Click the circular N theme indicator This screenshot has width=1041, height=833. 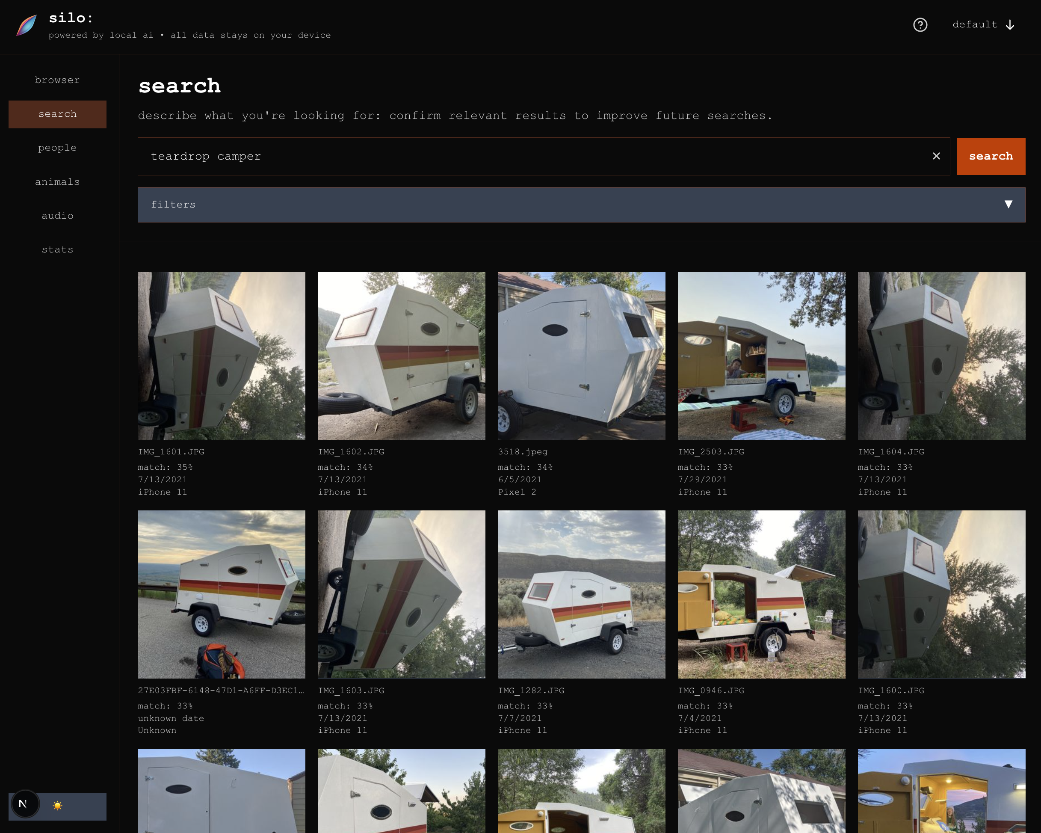(25, 804)
